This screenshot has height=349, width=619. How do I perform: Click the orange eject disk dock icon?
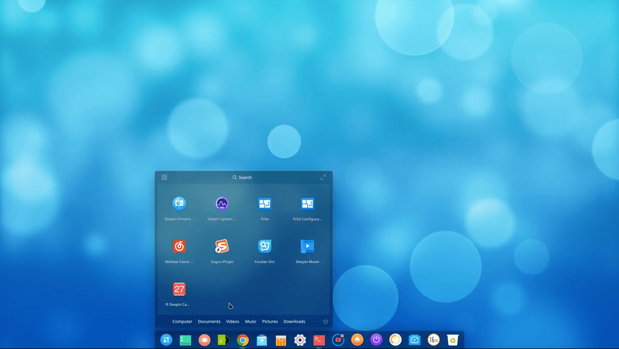click(x=357, y=340)
